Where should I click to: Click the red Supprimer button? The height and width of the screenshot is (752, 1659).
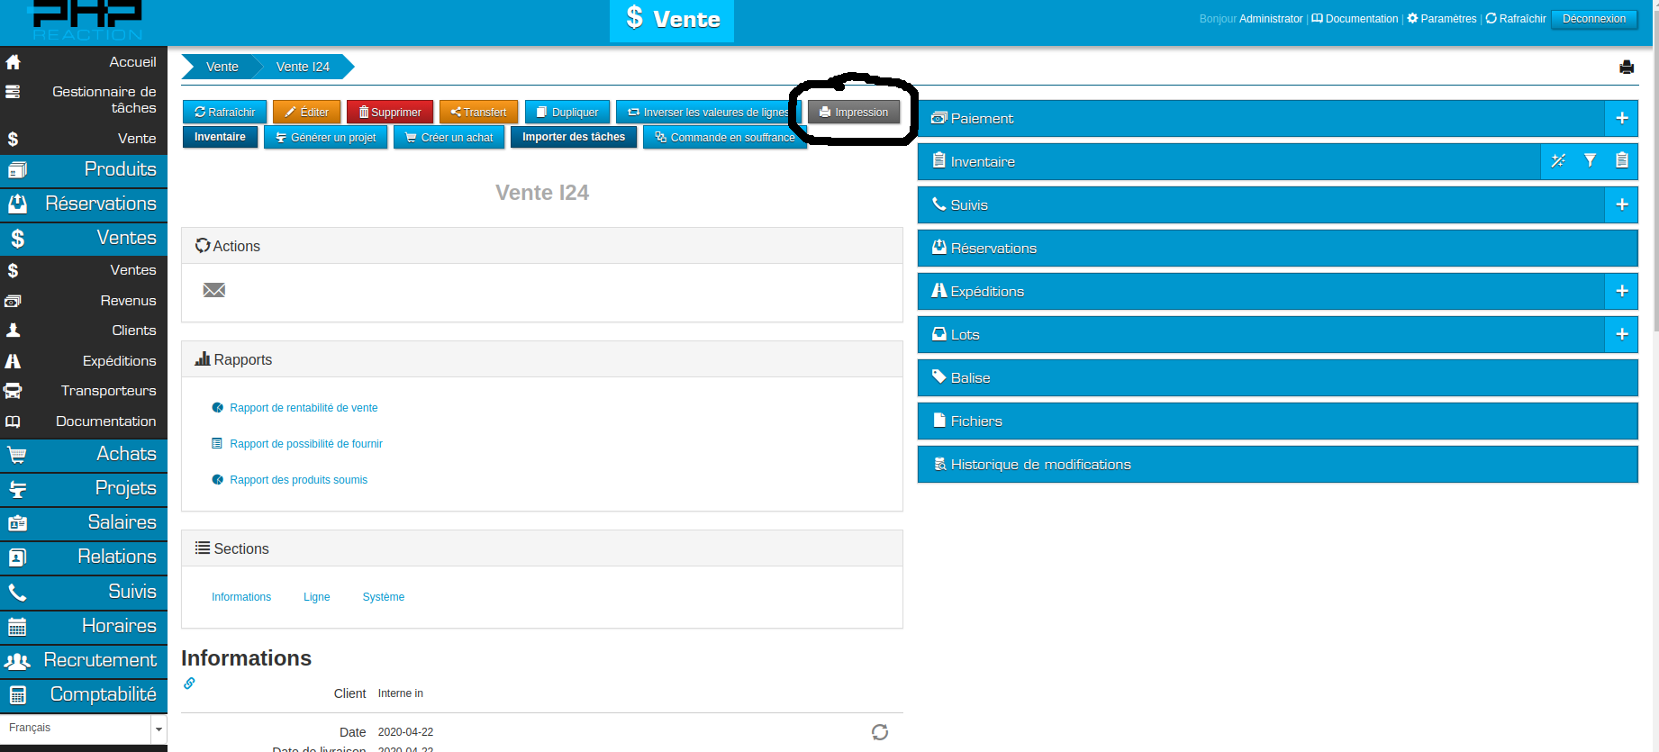[x=390, y=113]
